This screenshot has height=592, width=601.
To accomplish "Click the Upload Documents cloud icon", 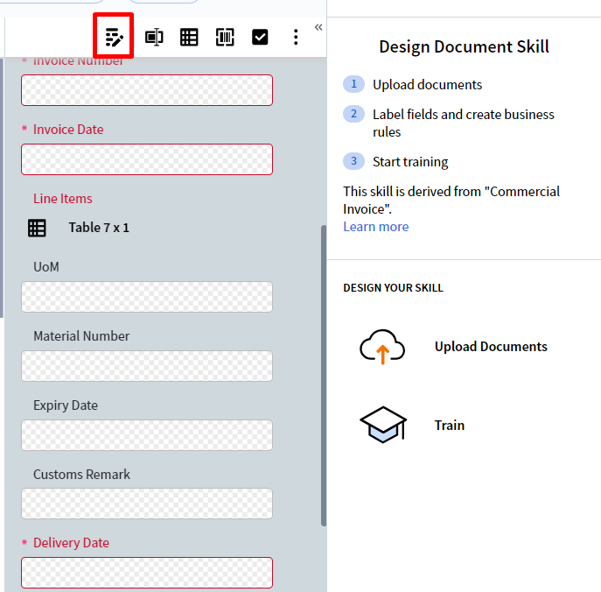I will [382, 347].
